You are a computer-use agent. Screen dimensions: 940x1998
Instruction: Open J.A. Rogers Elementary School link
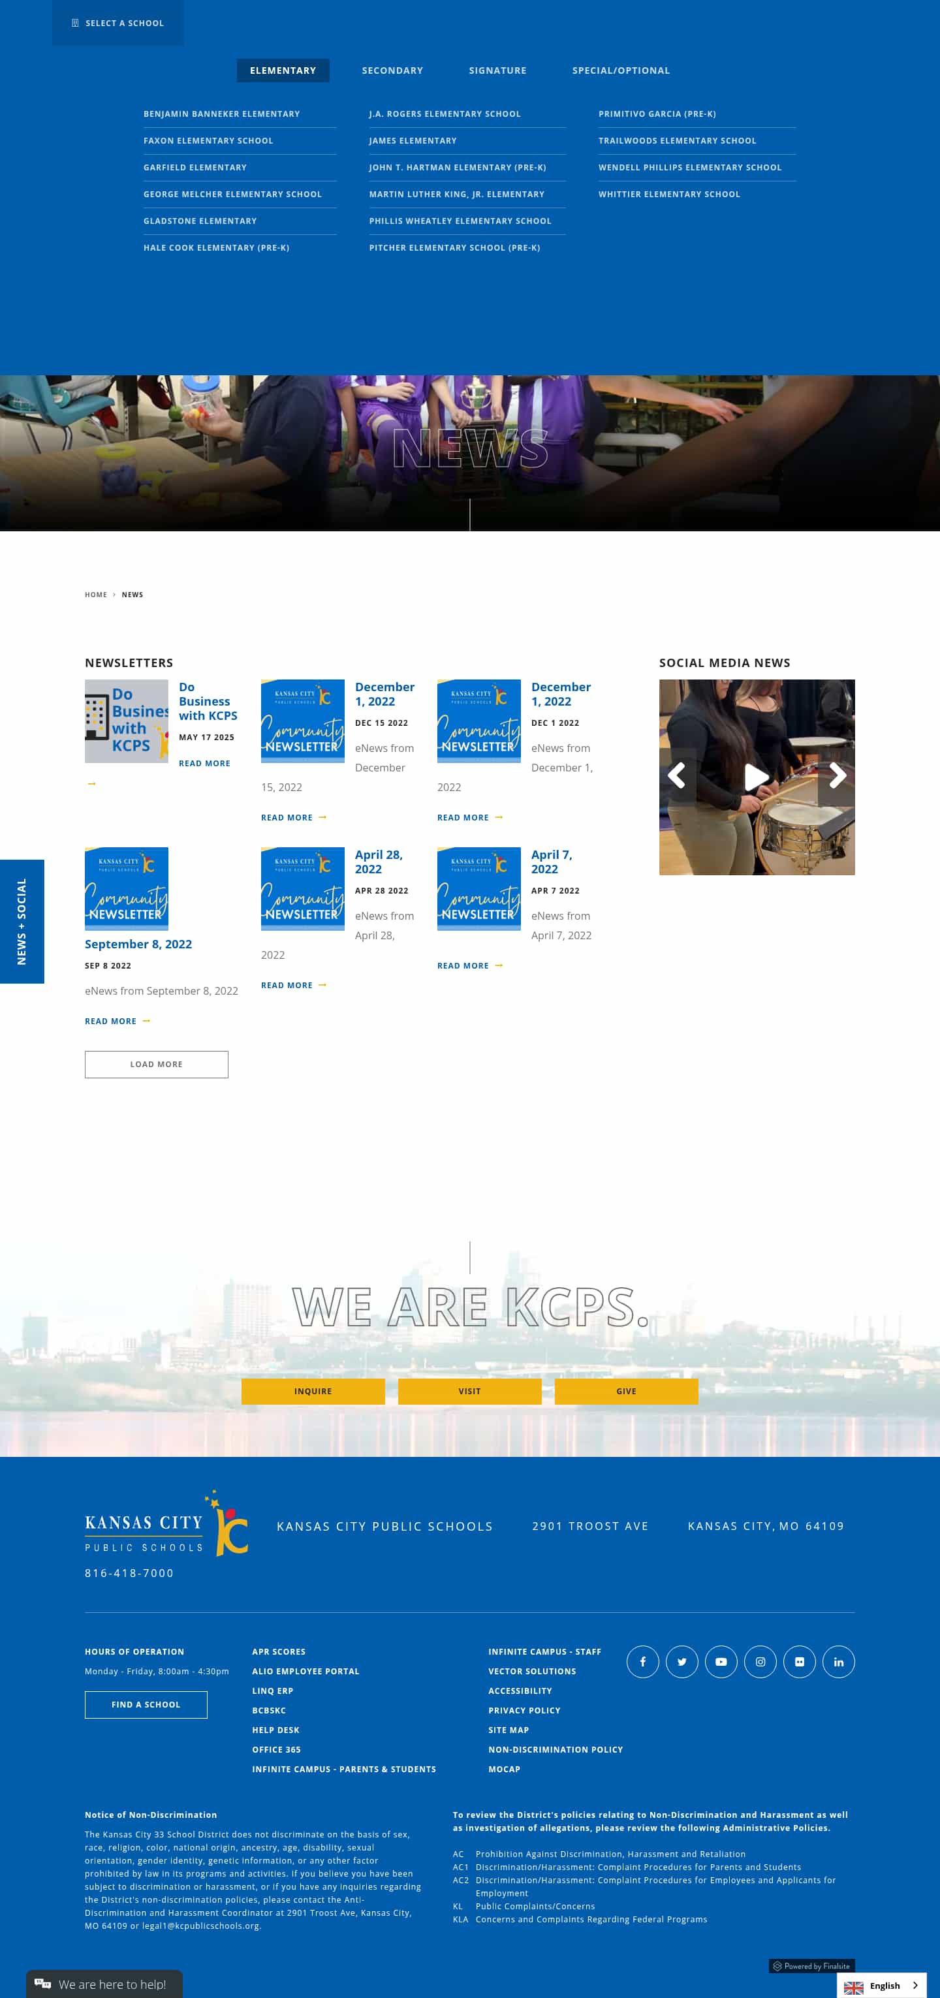click(445, 114)
